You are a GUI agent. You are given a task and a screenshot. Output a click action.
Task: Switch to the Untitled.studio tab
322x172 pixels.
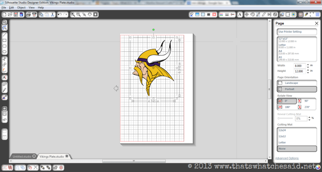[x=22, y=157]
